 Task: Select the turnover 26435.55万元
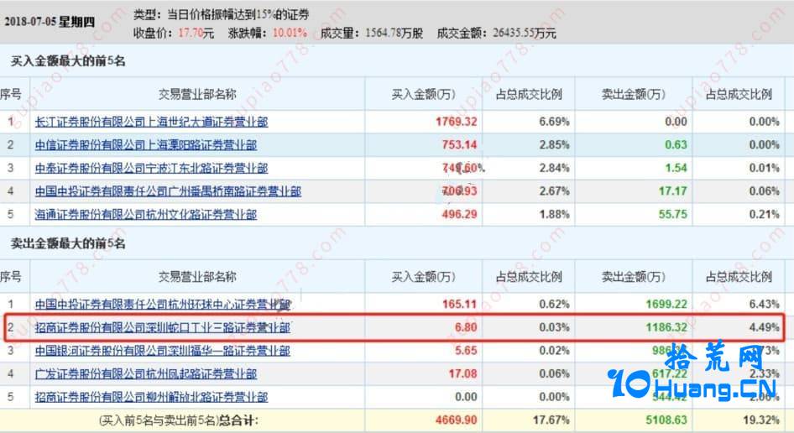pyautogui.click(x=525, y=33)
